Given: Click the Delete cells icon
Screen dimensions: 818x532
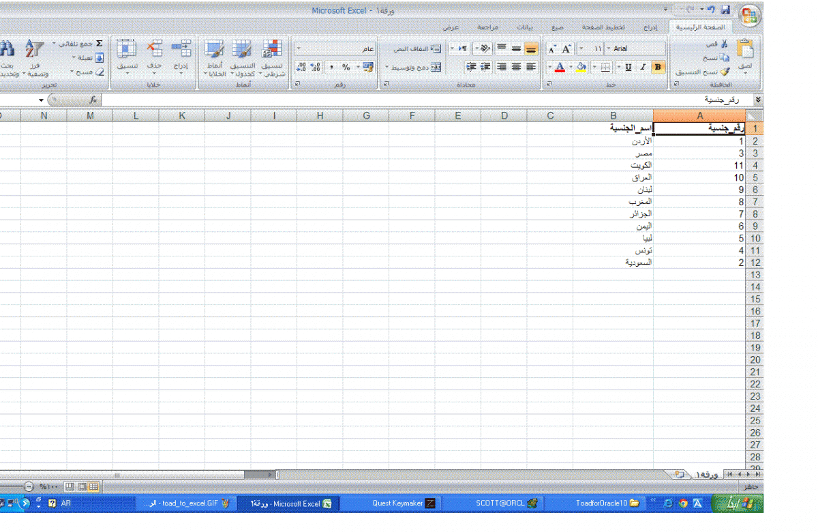Looking at the screenshot, I should click(155, 49).
